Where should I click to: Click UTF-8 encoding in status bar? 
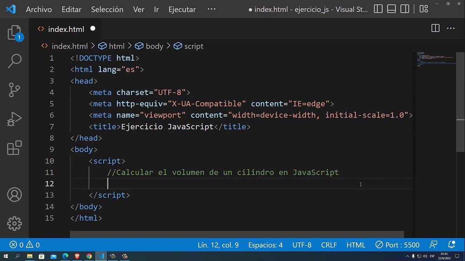(302, 245)
